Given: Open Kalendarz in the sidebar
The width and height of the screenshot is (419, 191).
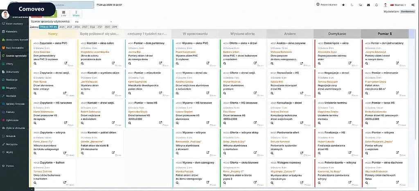Looking at the screenshot, I should [12, 31].
